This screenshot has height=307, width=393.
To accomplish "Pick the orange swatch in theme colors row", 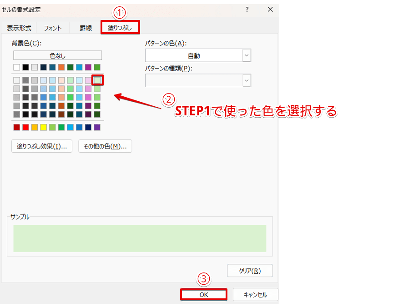I will point(61,67).
